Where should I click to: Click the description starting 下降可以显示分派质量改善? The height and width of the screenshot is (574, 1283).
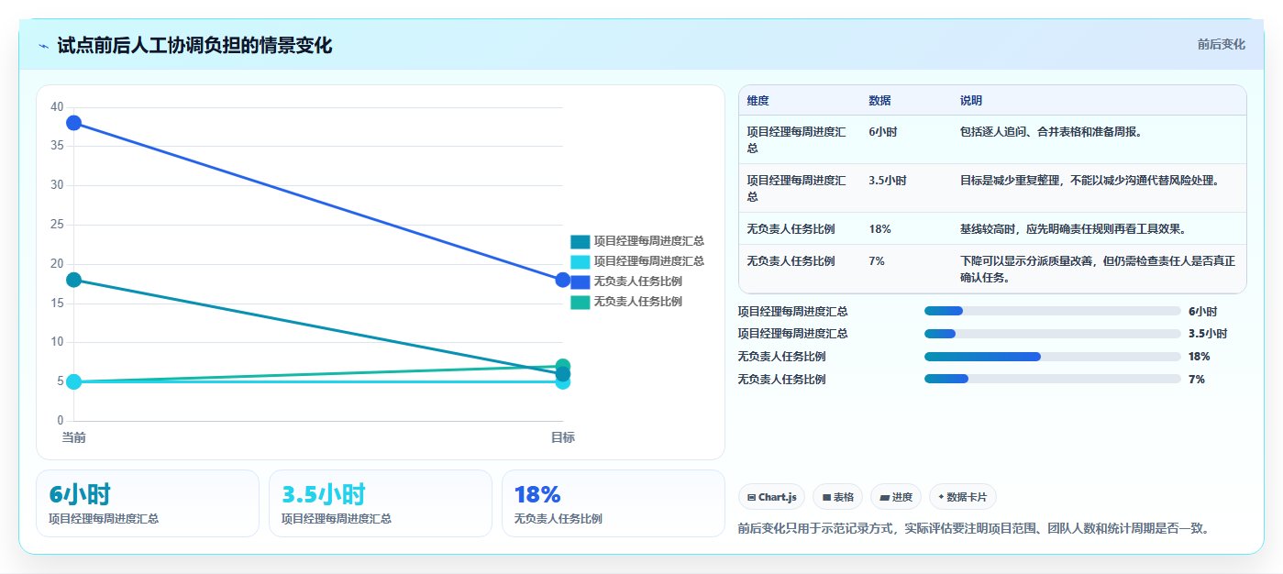[x=1098, y=270]
